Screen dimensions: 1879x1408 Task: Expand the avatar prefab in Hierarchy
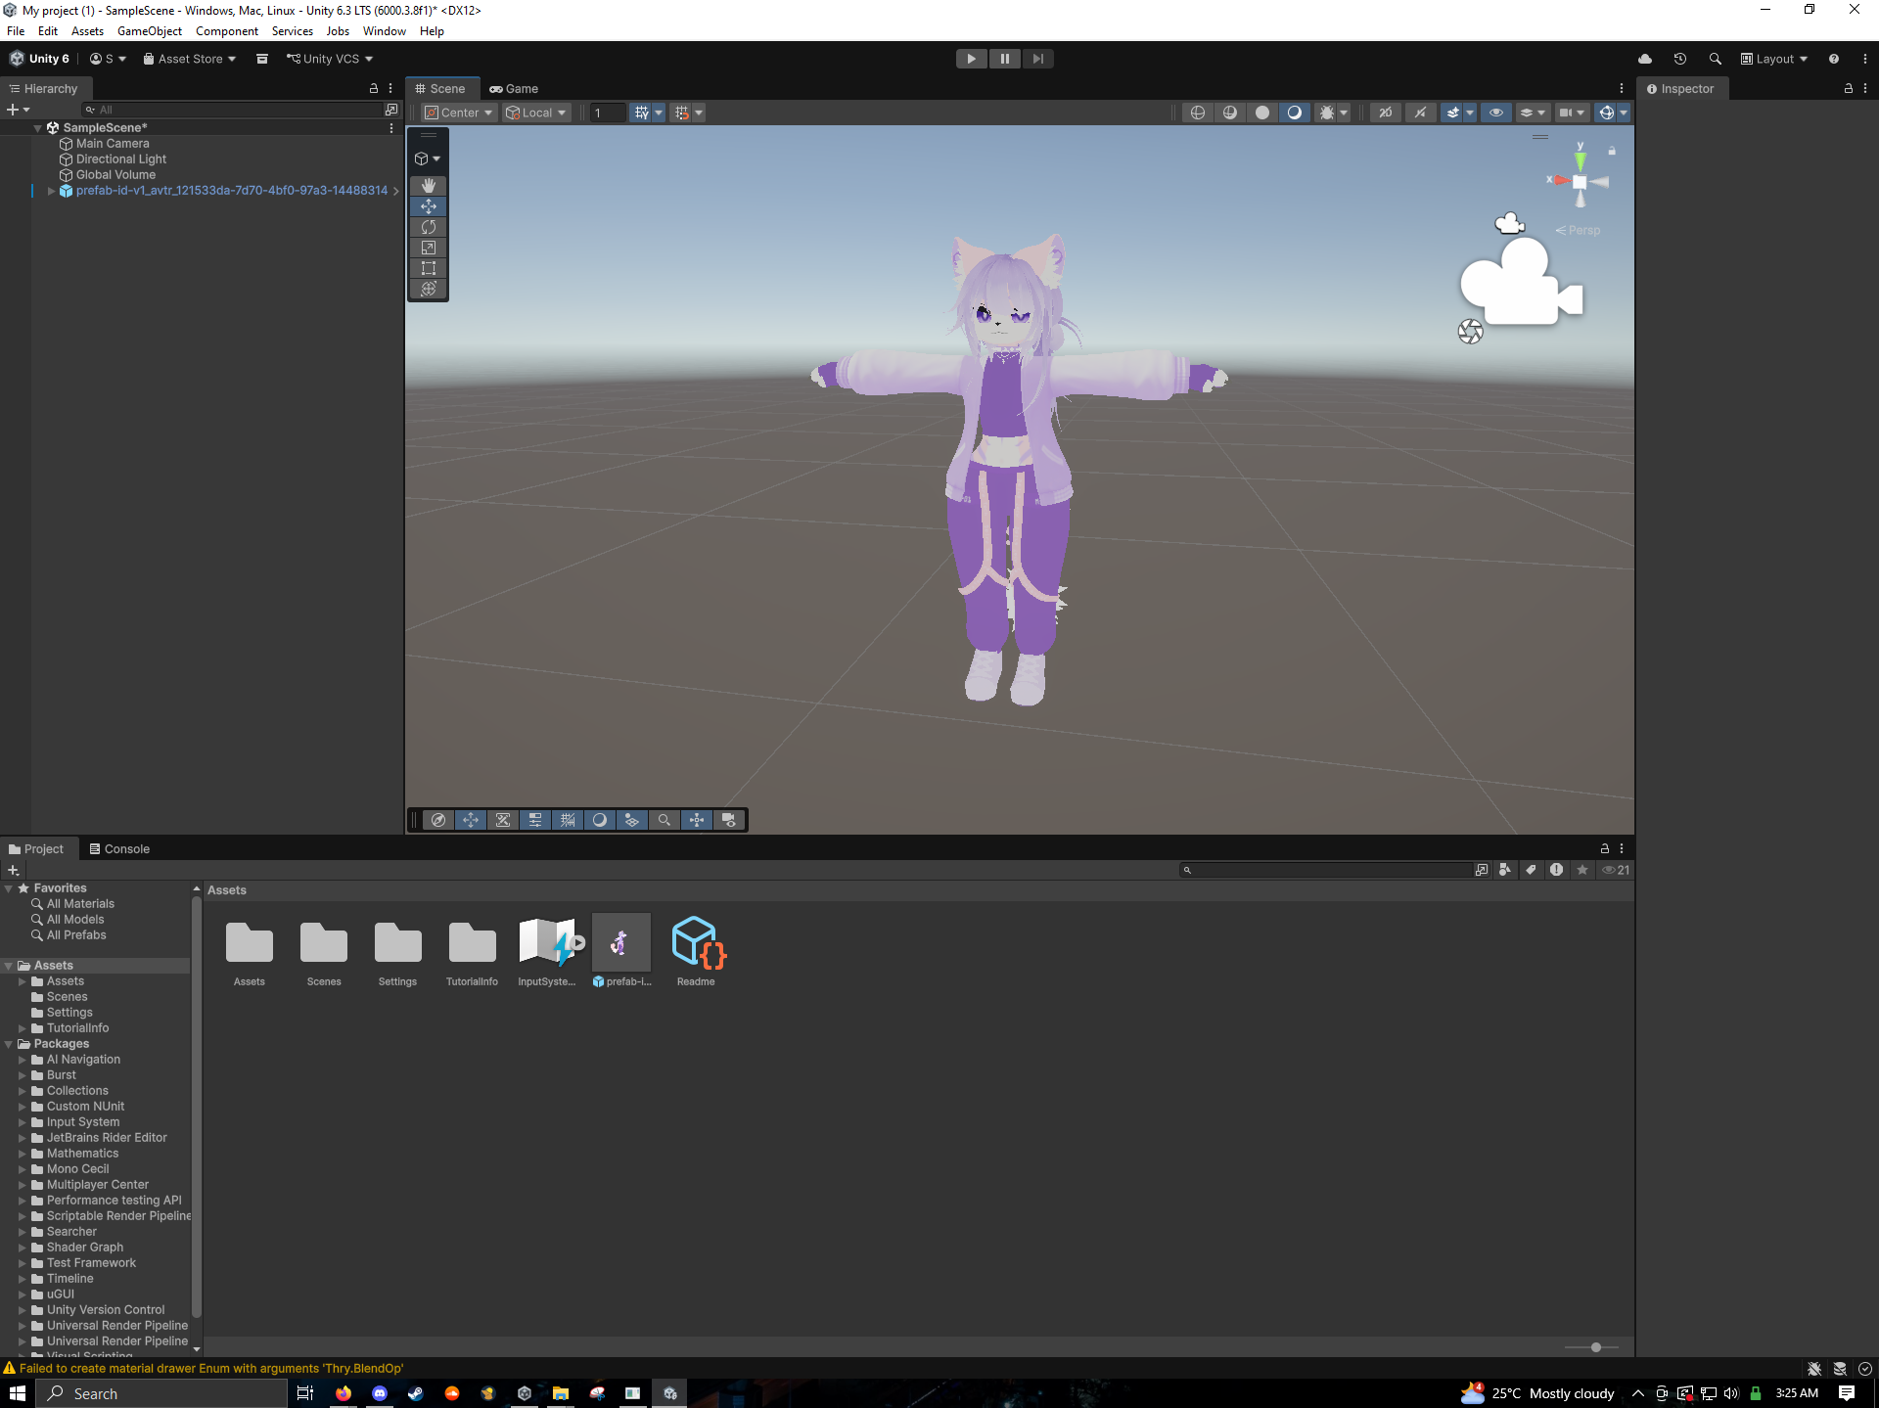51,191
